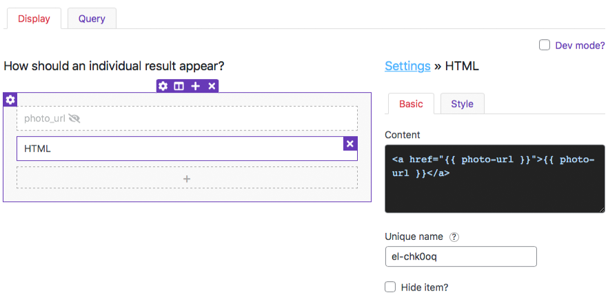Select the HTML layout item
This screenshot has width=608, height=299.
click(x=180, y=148)
